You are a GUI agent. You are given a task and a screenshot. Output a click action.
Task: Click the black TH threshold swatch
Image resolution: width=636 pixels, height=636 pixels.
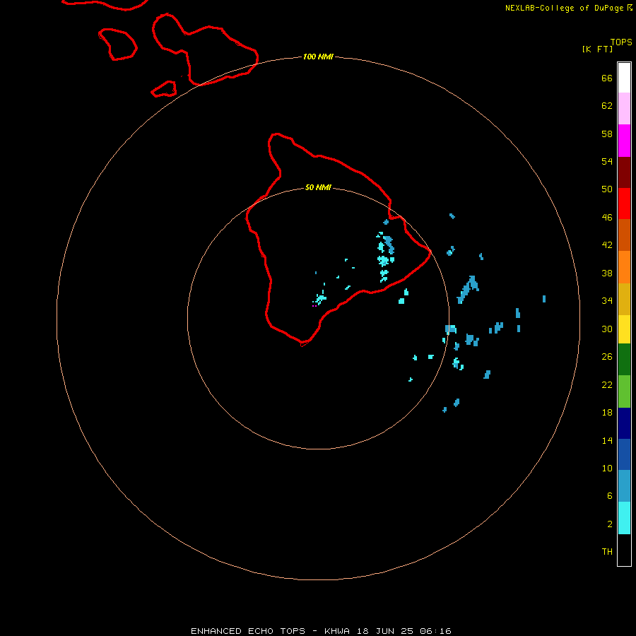(x=624, y=550)
